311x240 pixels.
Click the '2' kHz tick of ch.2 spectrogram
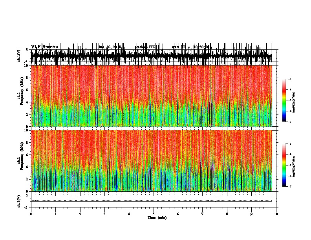click(x=27, y=179)
